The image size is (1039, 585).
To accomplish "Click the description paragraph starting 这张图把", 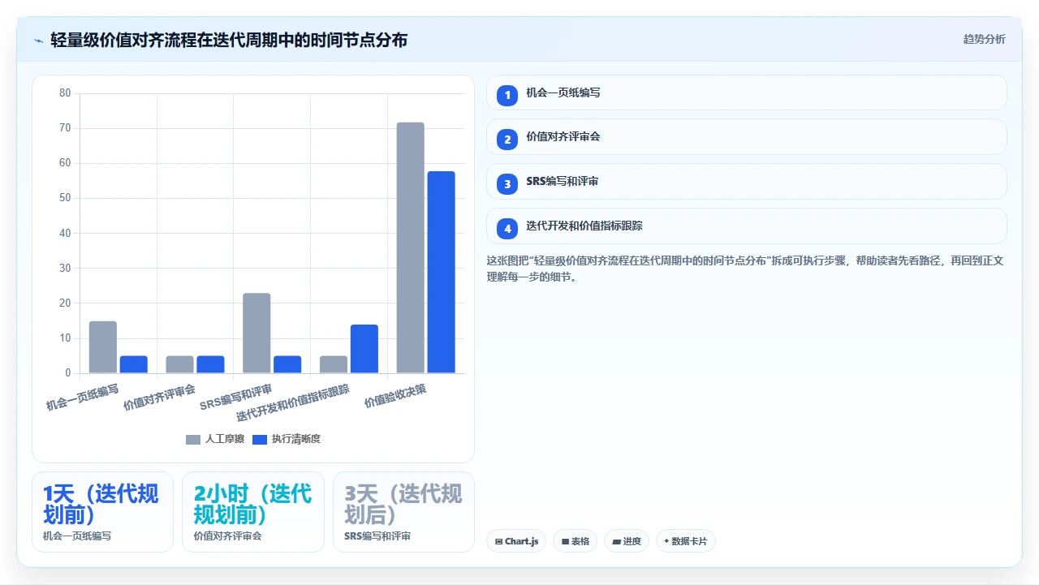I will [745, 269].
